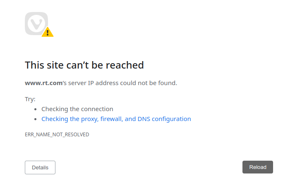Click the bold www.rt.com domain text
The image size is (283, 190).
43,83
